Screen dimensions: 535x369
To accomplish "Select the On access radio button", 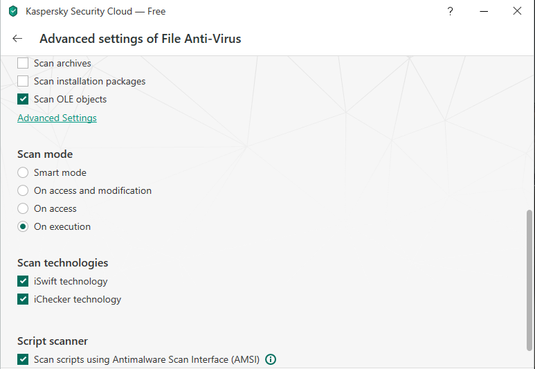I will coord(23,208).
